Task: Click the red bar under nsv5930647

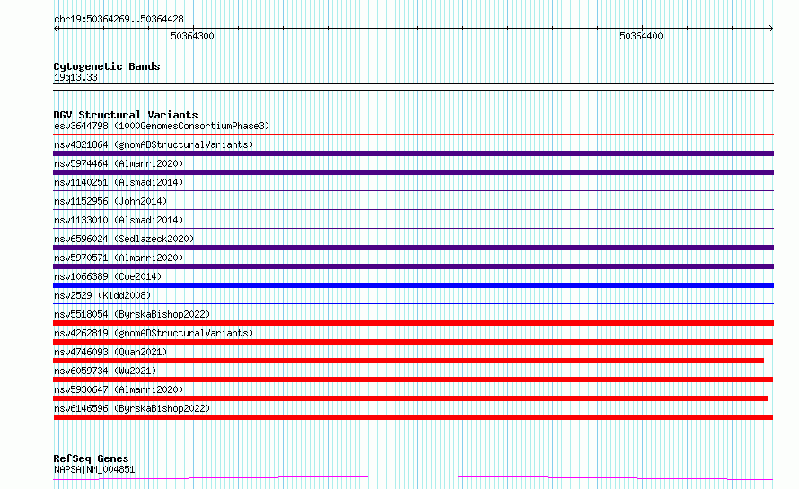Action: point(410,398)
